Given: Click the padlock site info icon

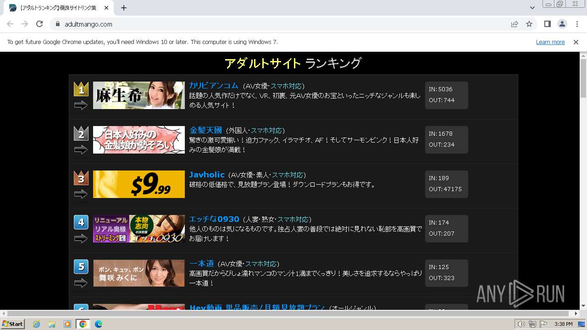Looking at the screenshot, I should [x=58, y=24].
